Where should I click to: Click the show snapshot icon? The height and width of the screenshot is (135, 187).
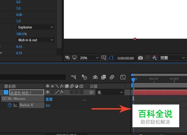[147, 58]
